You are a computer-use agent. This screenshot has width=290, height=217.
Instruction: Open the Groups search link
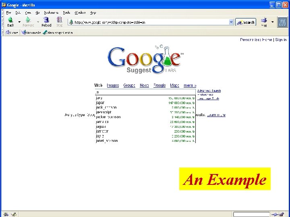129,85
